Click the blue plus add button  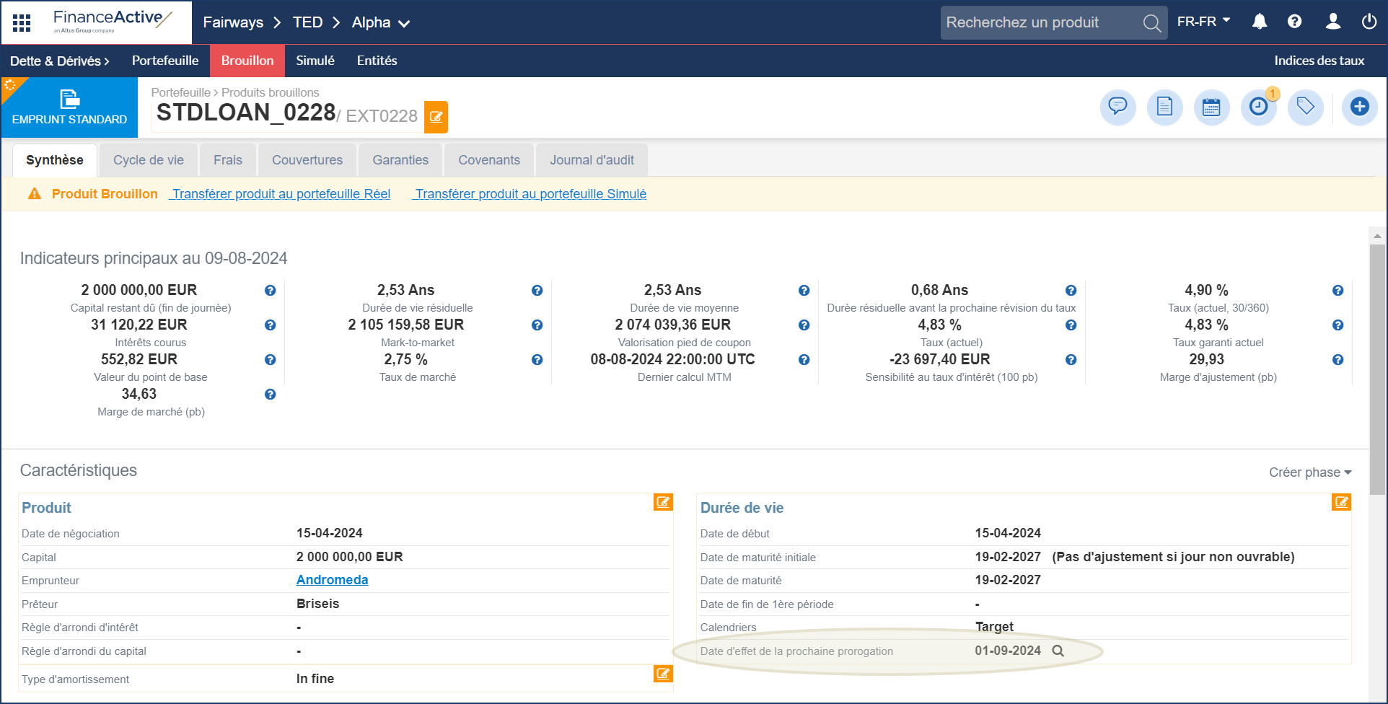coord(1359,107)
